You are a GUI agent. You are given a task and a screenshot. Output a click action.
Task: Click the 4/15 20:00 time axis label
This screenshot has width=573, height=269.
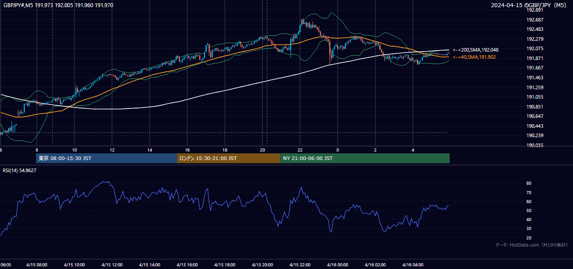pyautogui.click(x=262, y=265)
